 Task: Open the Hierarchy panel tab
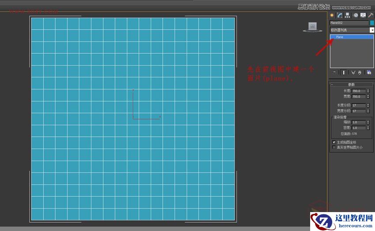pos(348,15)
